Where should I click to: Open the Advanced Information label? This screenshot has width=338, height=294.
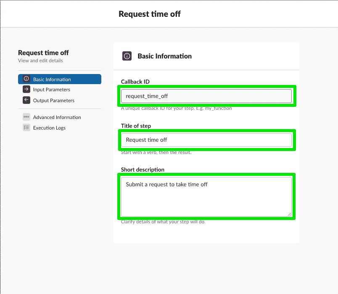tap(57, 117)
